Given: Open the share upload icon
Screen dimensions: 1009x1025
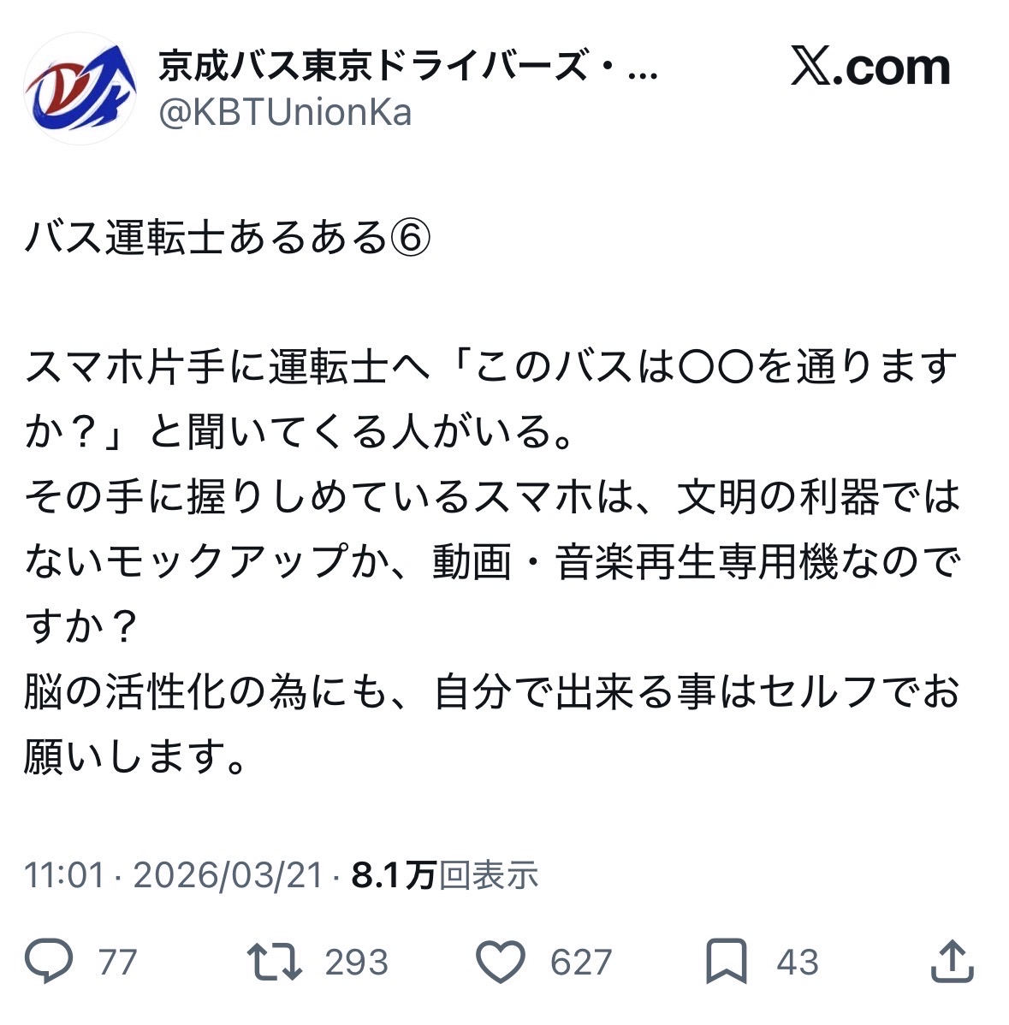Looking at the screenshot, I should (953, 960).
